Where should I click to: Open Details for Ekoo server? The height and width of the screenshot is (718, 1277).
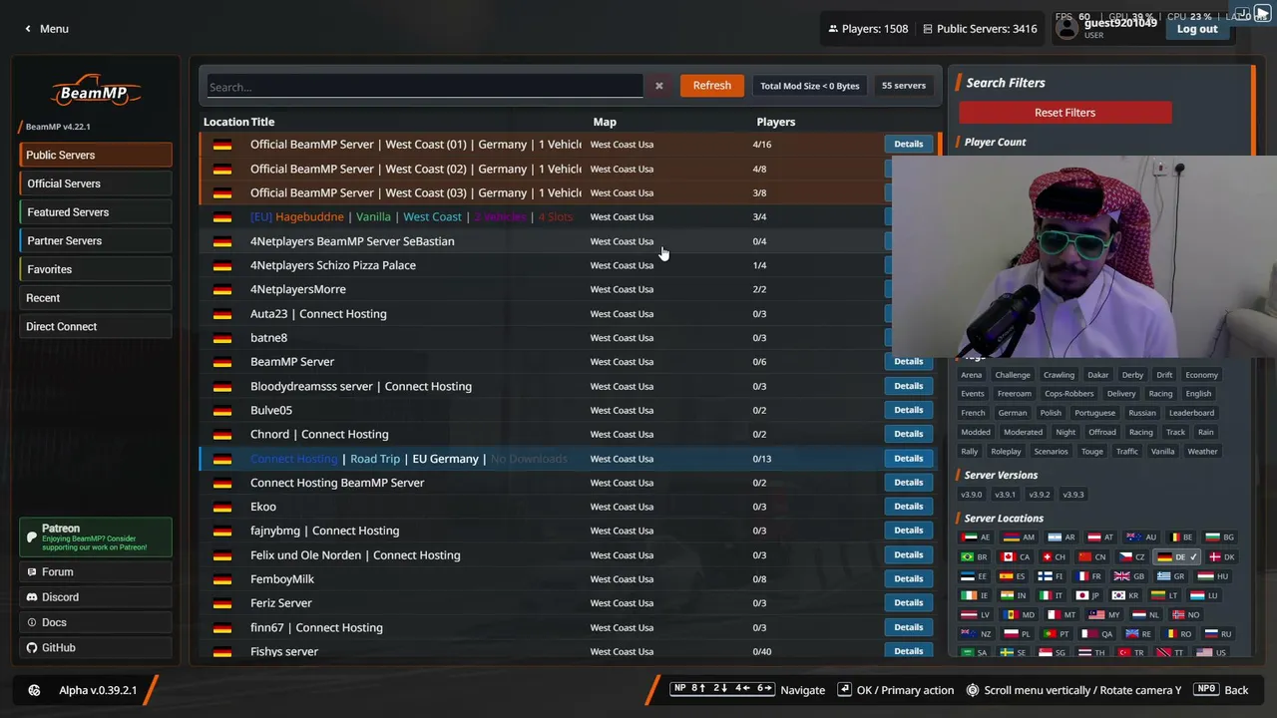tap(908, 507)
